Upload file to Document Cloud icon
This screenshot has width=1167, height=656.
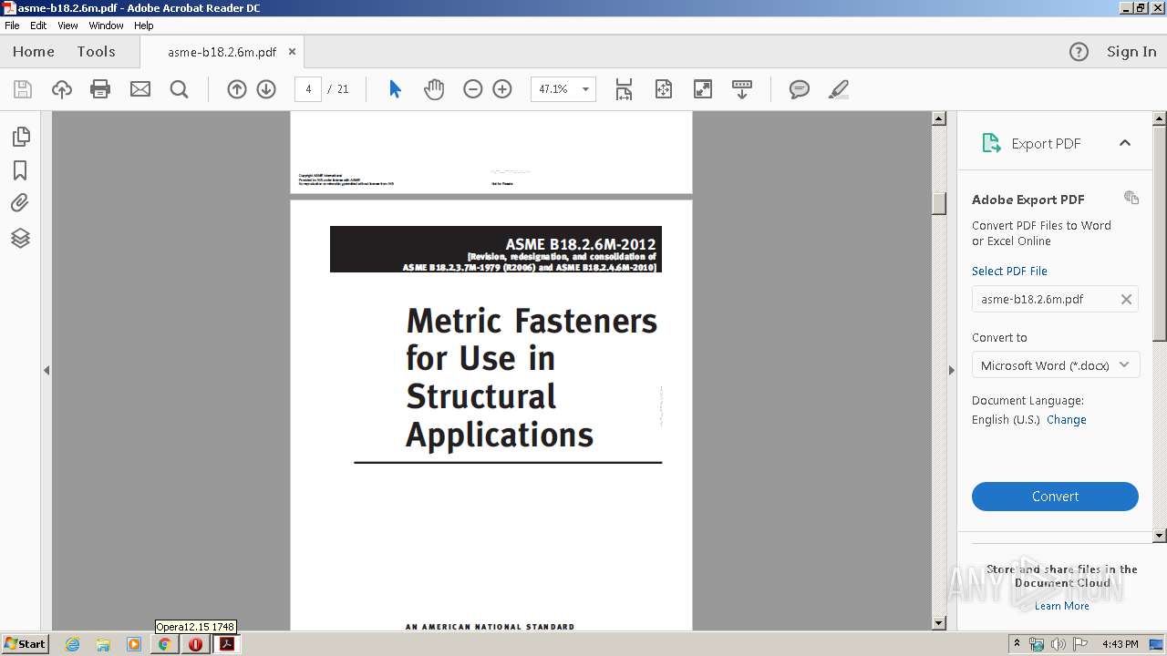[62, 89]
